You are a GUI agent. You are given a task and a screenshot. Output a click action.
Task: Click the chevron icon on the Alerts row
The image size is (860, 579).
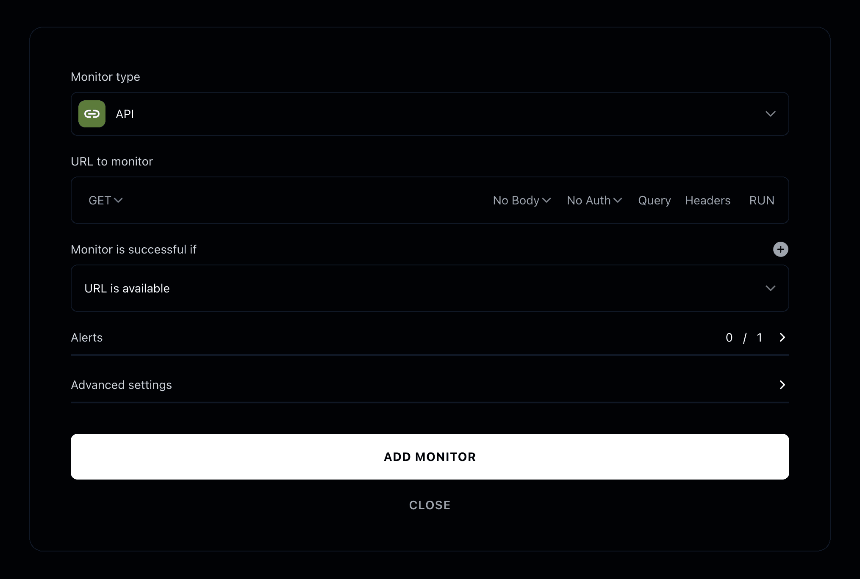[x=782, y=337]
